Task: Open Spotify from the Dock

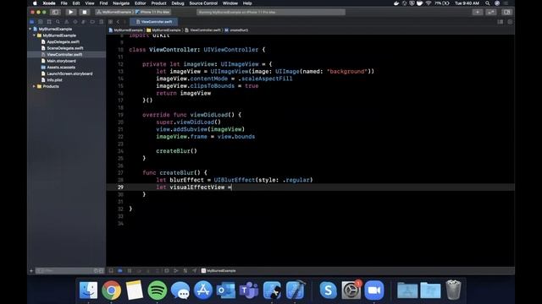Action: (x=158, y=290)
